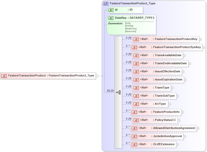Click the E icon of FeatureTransactionProductKey

click(x=136, y=39)
